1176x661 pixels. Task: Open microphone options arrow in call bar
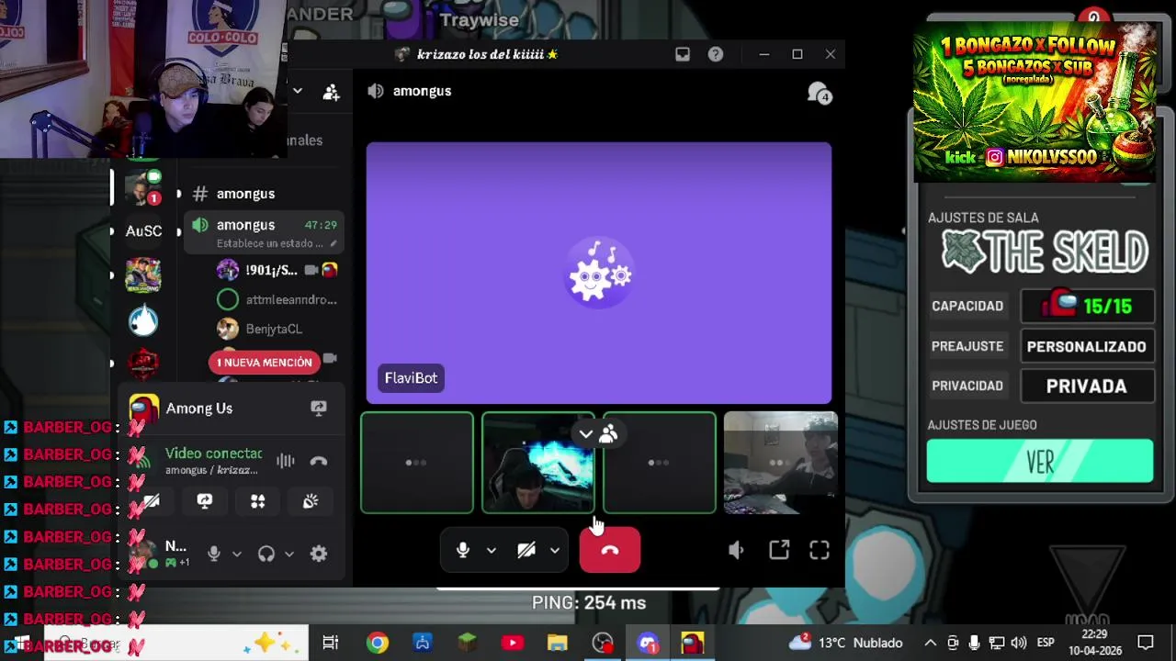[491, 550]
